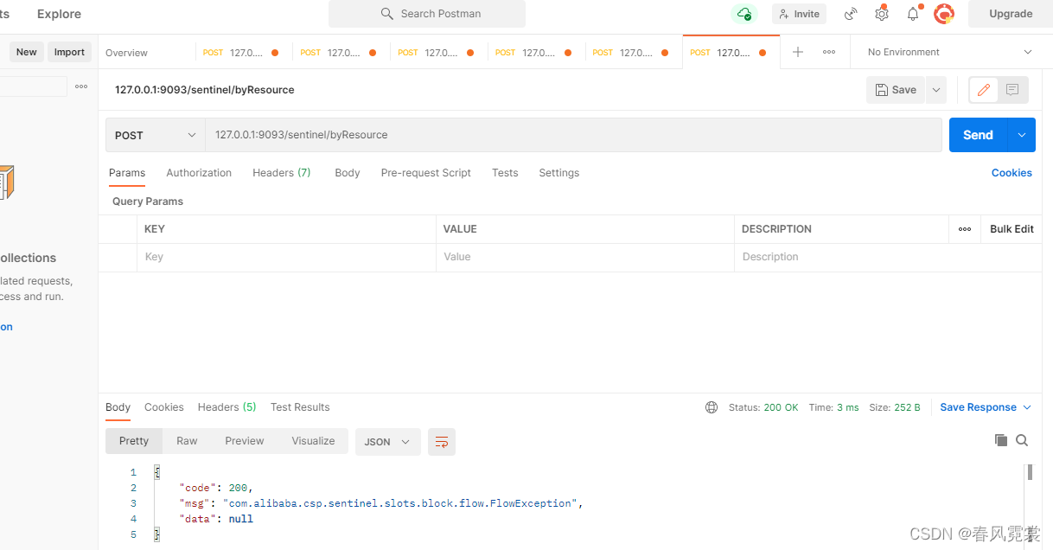Open the request Body tab
The height and width of the screenshot is (550, 1053).
348,173
